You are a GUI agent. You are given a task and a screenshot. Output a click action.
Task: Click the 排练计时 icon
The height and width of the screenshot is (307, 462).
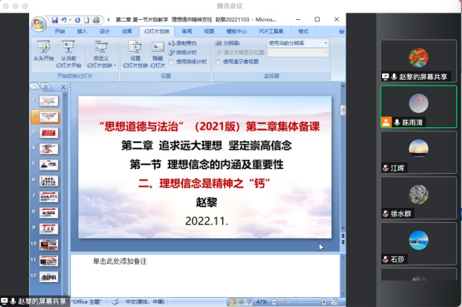click(171, 52)
